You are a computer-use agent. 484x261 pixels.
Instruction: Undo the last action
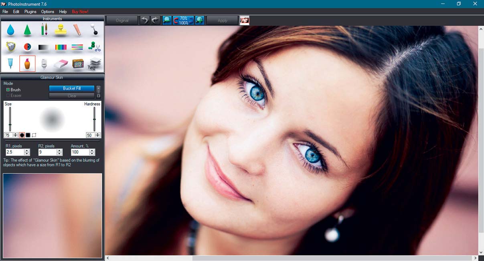(x=144, y=20)
